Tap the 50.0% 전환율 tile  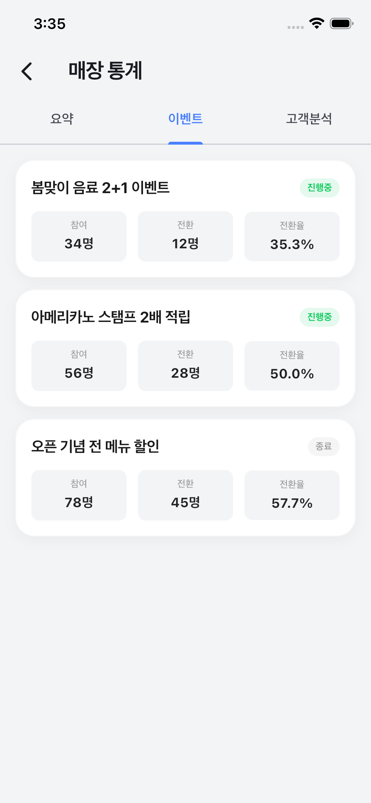pos(292,366)
